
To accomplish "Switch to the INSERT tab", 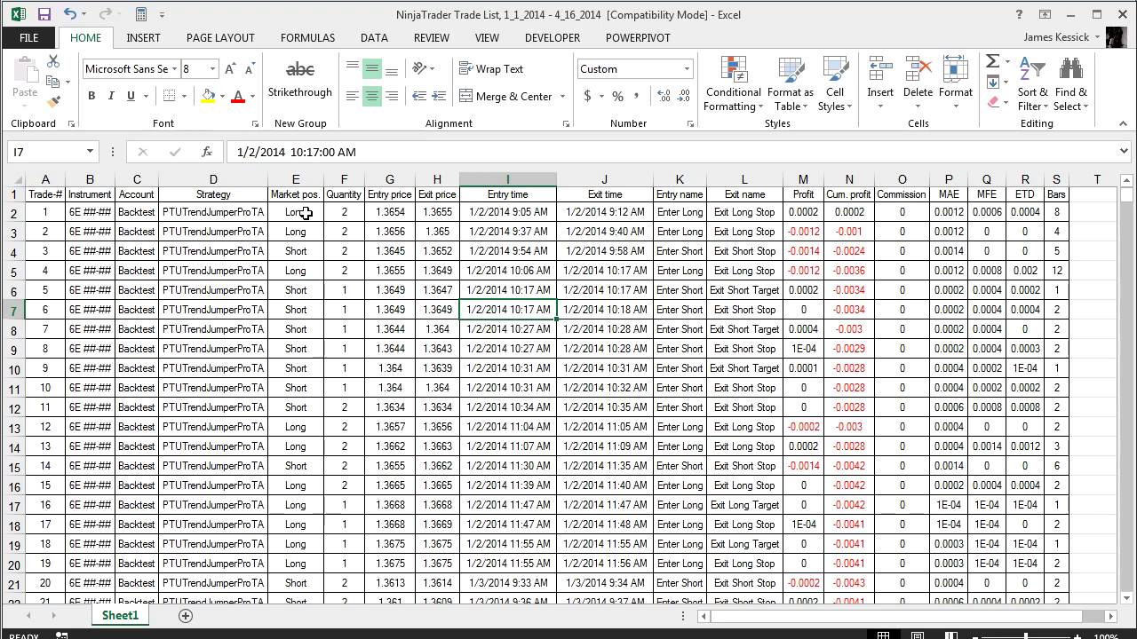I will (144, 37).
